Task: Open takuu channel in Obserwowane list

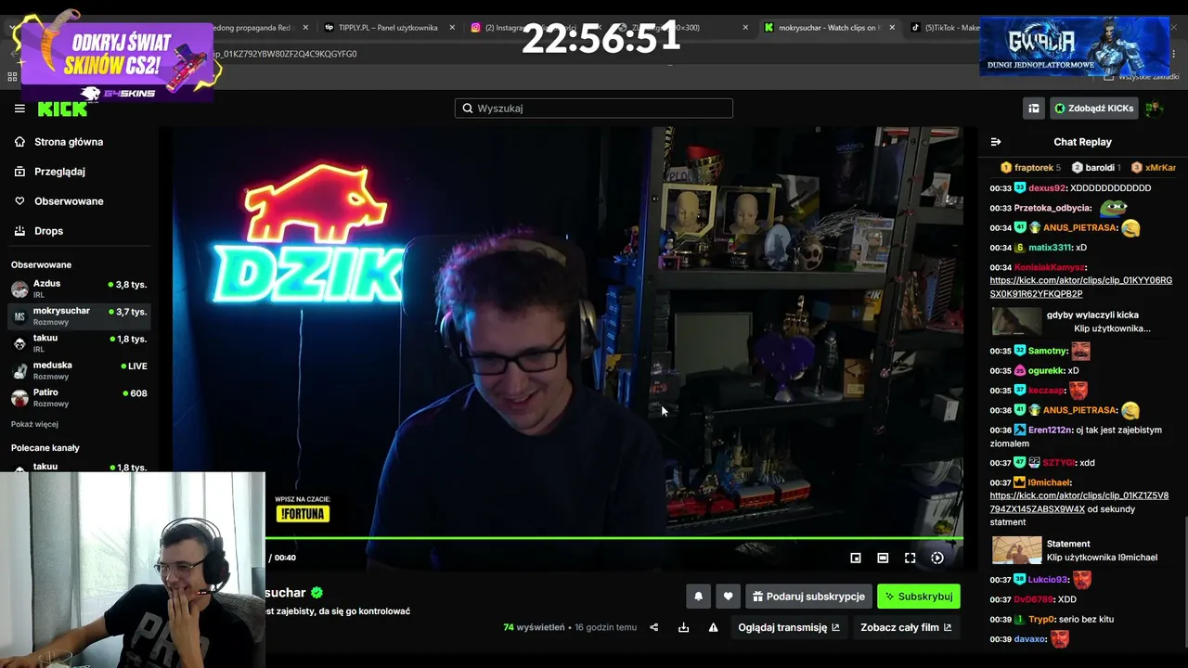Action: tap(80, 342)
